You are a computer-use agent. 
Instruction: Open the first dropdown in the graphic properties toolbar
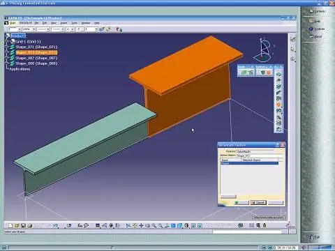[x=15, y=29]
